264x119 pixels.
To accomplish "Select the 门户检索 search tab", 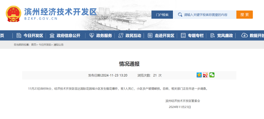I will click(162, 15).
